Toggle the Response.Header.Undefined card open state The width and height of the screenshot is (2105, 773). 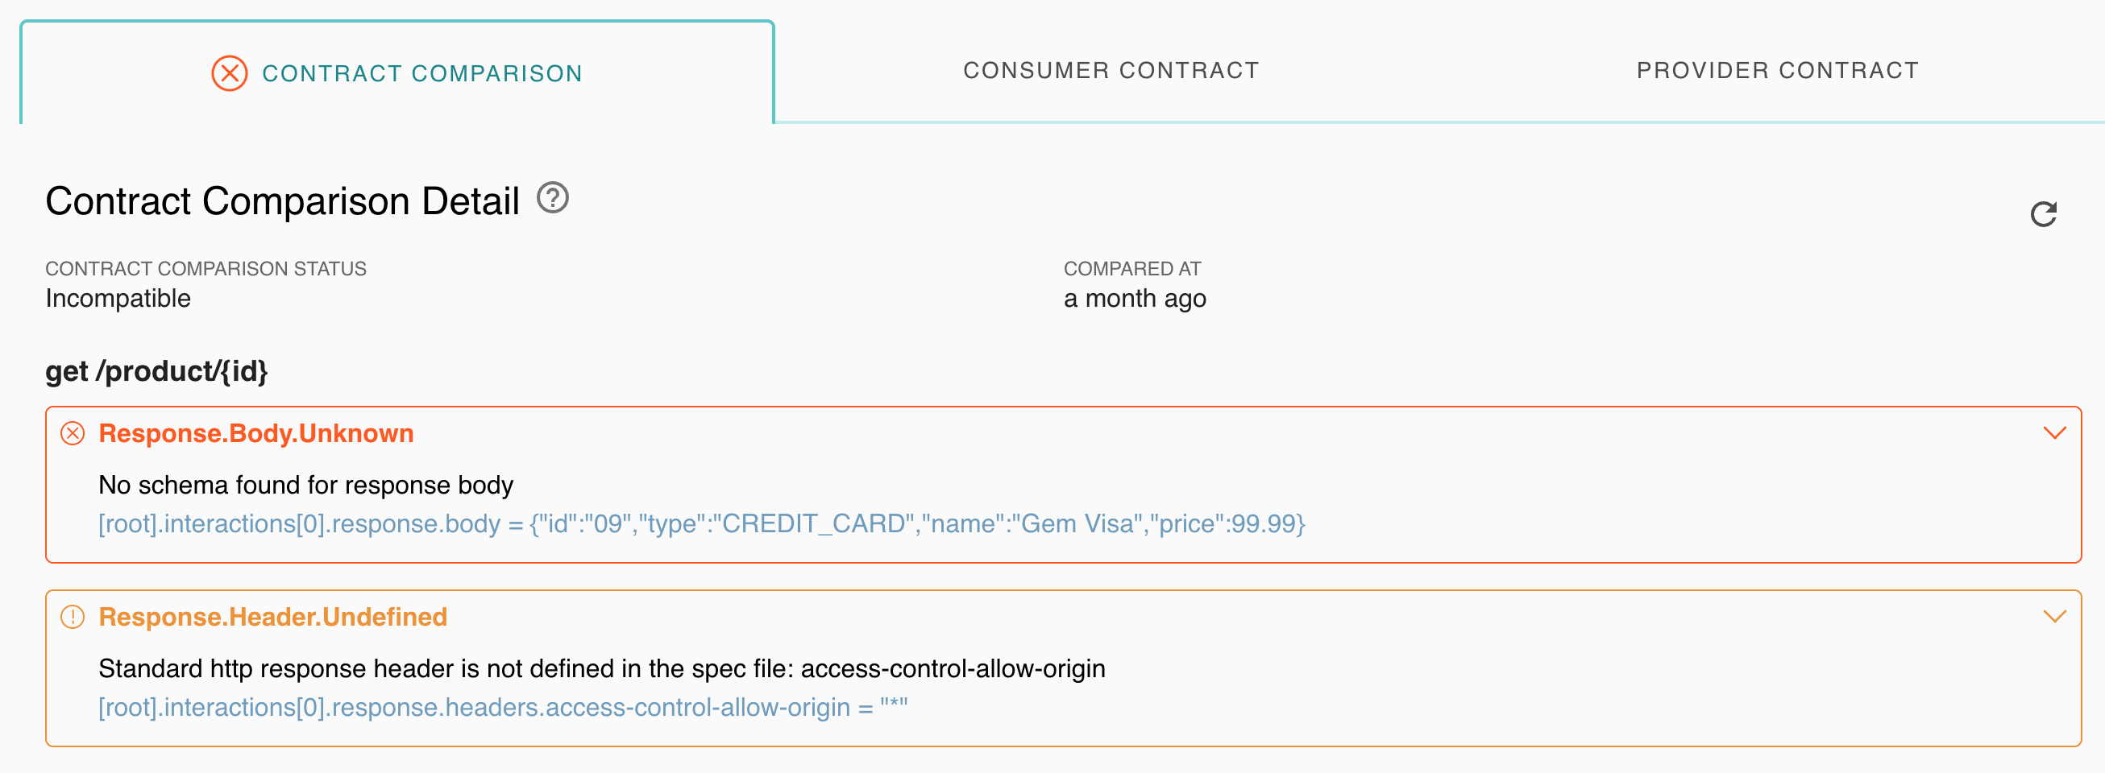2055,616
